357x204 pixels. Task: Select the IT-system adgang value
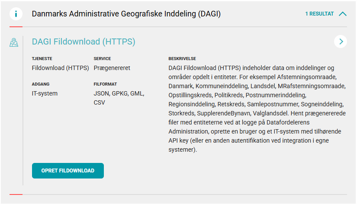(45, 93)
